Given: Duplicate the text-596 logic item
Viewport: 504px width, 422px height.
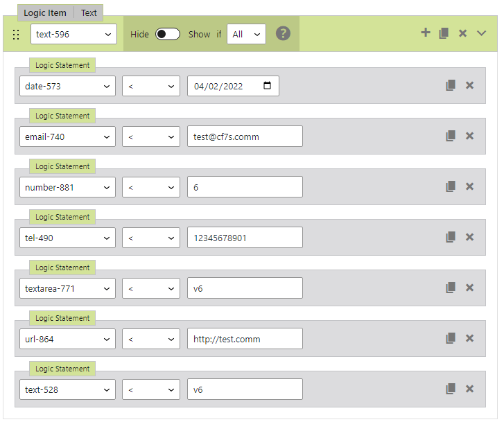Looking at the screenshot, I should tap(444, 33).
